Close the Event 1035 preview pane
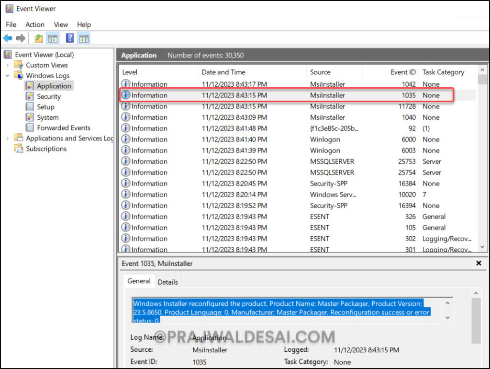 coord(479,263)
